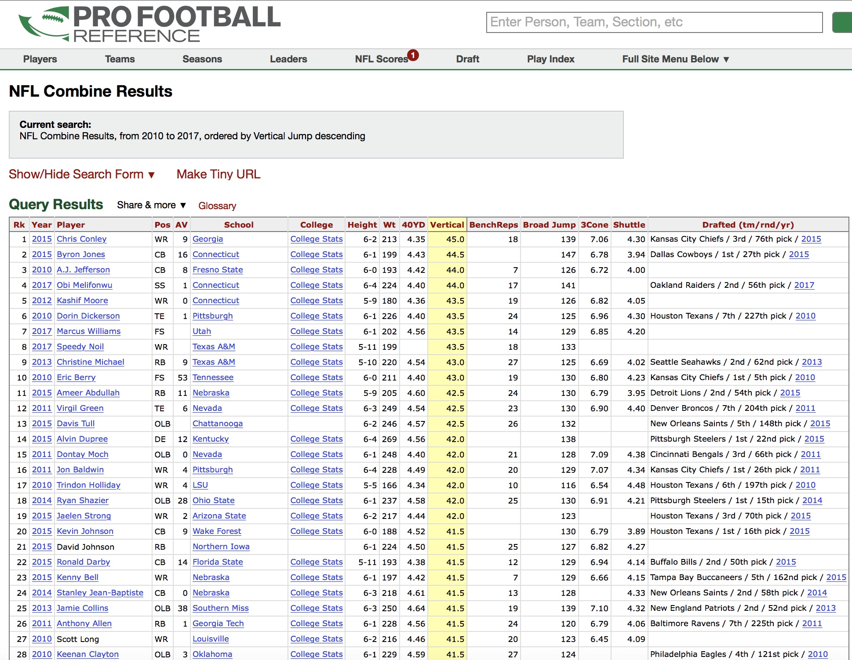Viewport: 852px width, 660px height.
Task: Open the Full Site Menu Below dropdown
Action: 675,59
